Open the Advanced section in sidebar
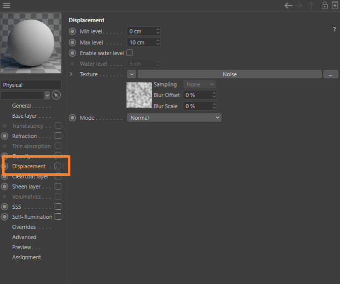The height and width of the screenshot is (284, 340). pyautogui.click(x=24, y=237)
